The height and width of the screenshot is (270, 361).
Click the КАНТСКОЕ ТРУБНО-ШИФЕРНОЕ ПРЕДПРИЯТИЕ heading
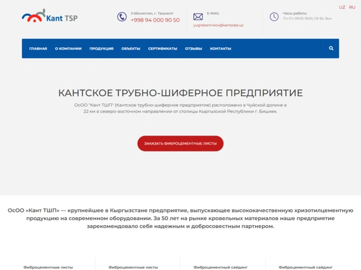tap(180, 93)
